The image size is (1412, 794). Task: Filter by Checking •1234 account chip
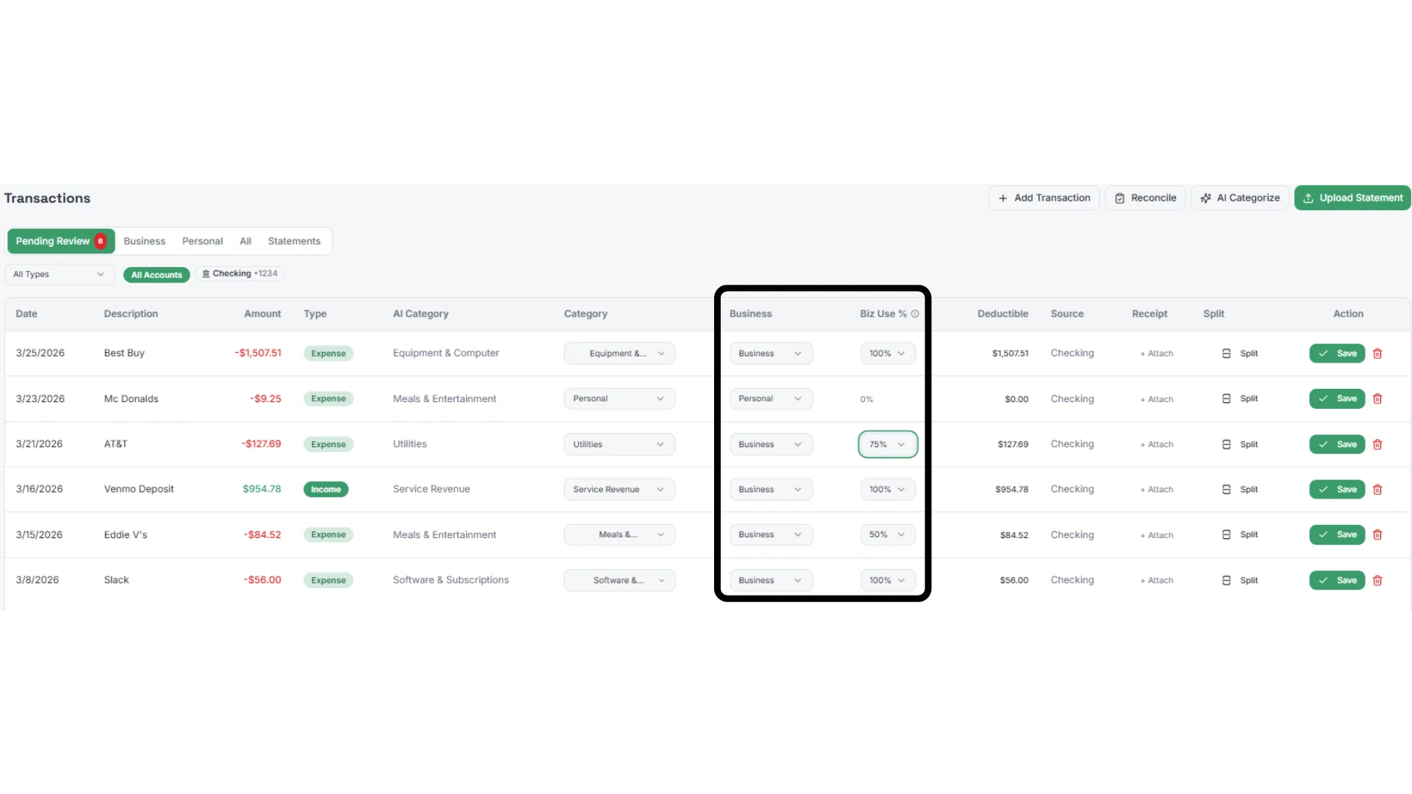tap(240, 273)
